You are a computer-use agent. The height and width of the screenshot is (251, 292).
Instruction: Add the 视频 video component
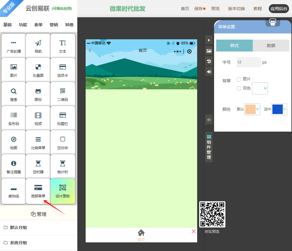[x=38, y=118]
